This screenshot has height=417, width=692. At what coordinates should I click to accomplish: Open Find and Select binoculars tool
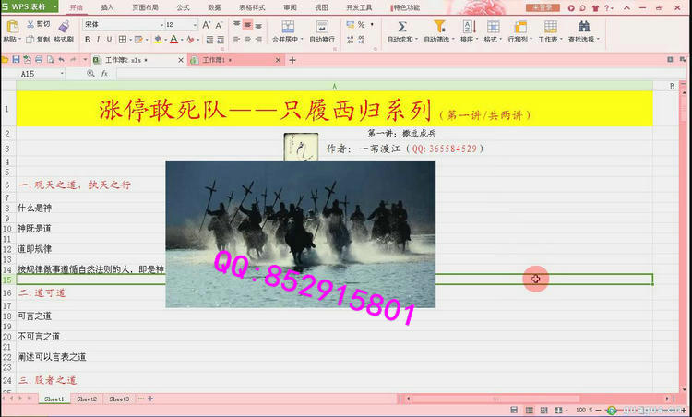point(583,26)
